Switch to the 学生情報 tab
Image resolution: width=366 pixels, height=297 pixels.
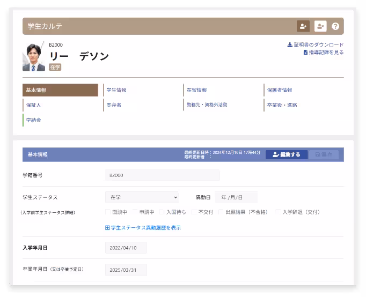116,90
